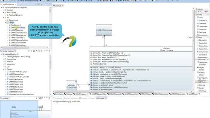
Task: Collapse the rts folder in Project Explorer
Action: tap(4, 17)
